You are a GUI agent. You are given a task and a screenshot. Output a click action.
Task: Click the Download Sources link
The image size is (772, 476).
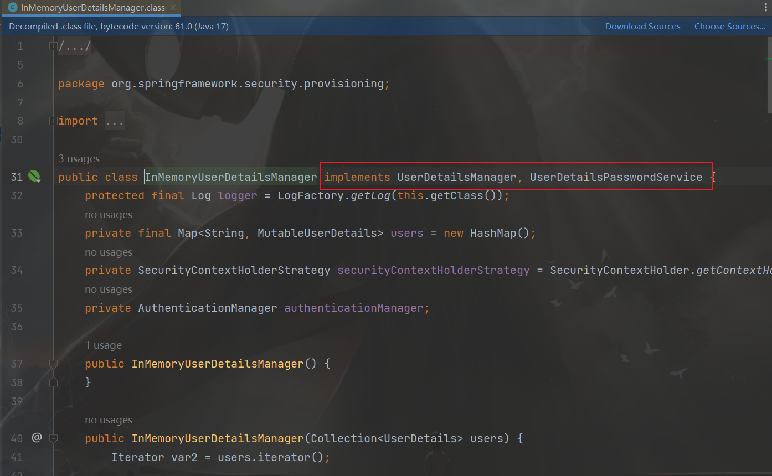642,27
